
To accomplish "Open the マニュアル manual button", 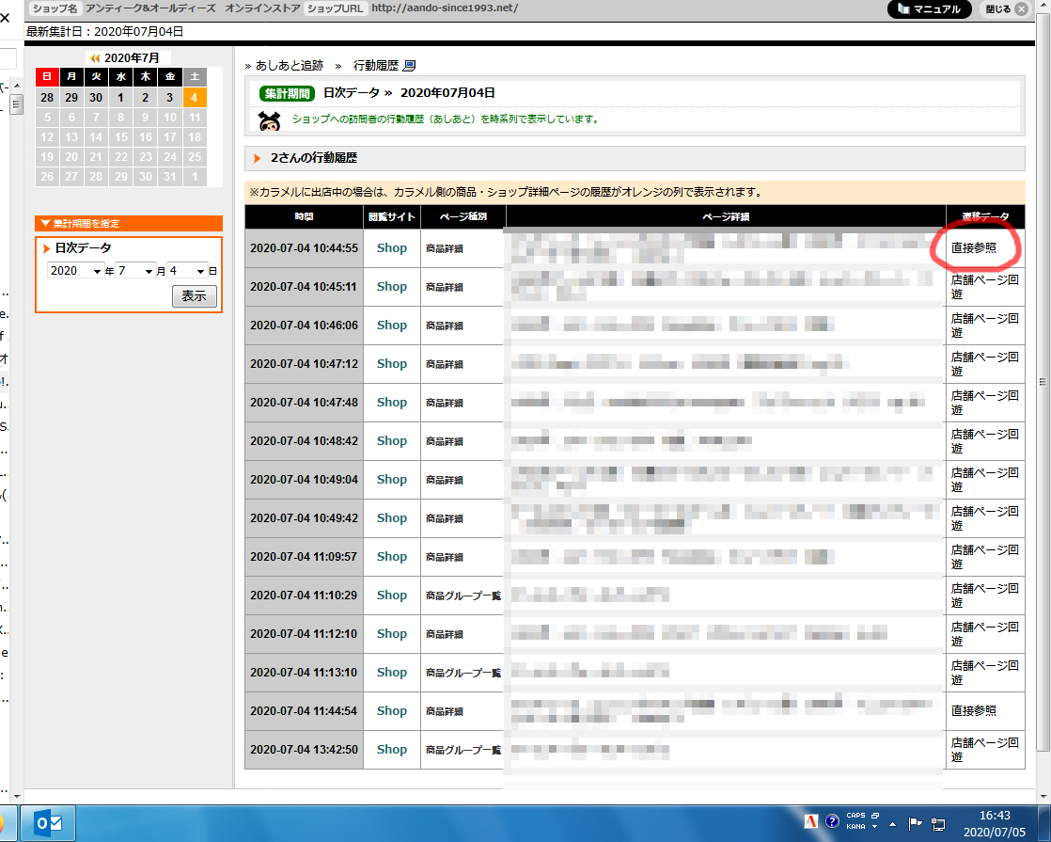I will click(x=929, y=9).
